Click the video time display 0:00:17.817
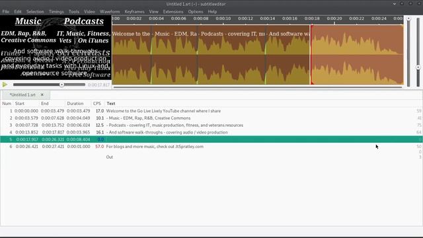This screenshot has width=423, height=238. pos(98,85)
